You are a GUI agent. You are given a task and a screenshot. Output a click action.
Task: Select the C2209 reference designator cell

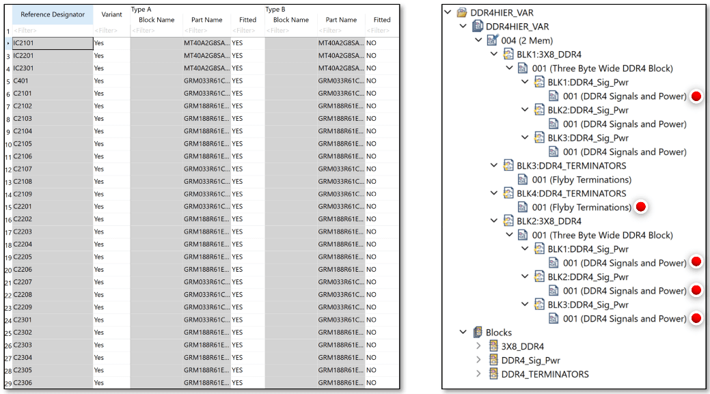[53, 307]
